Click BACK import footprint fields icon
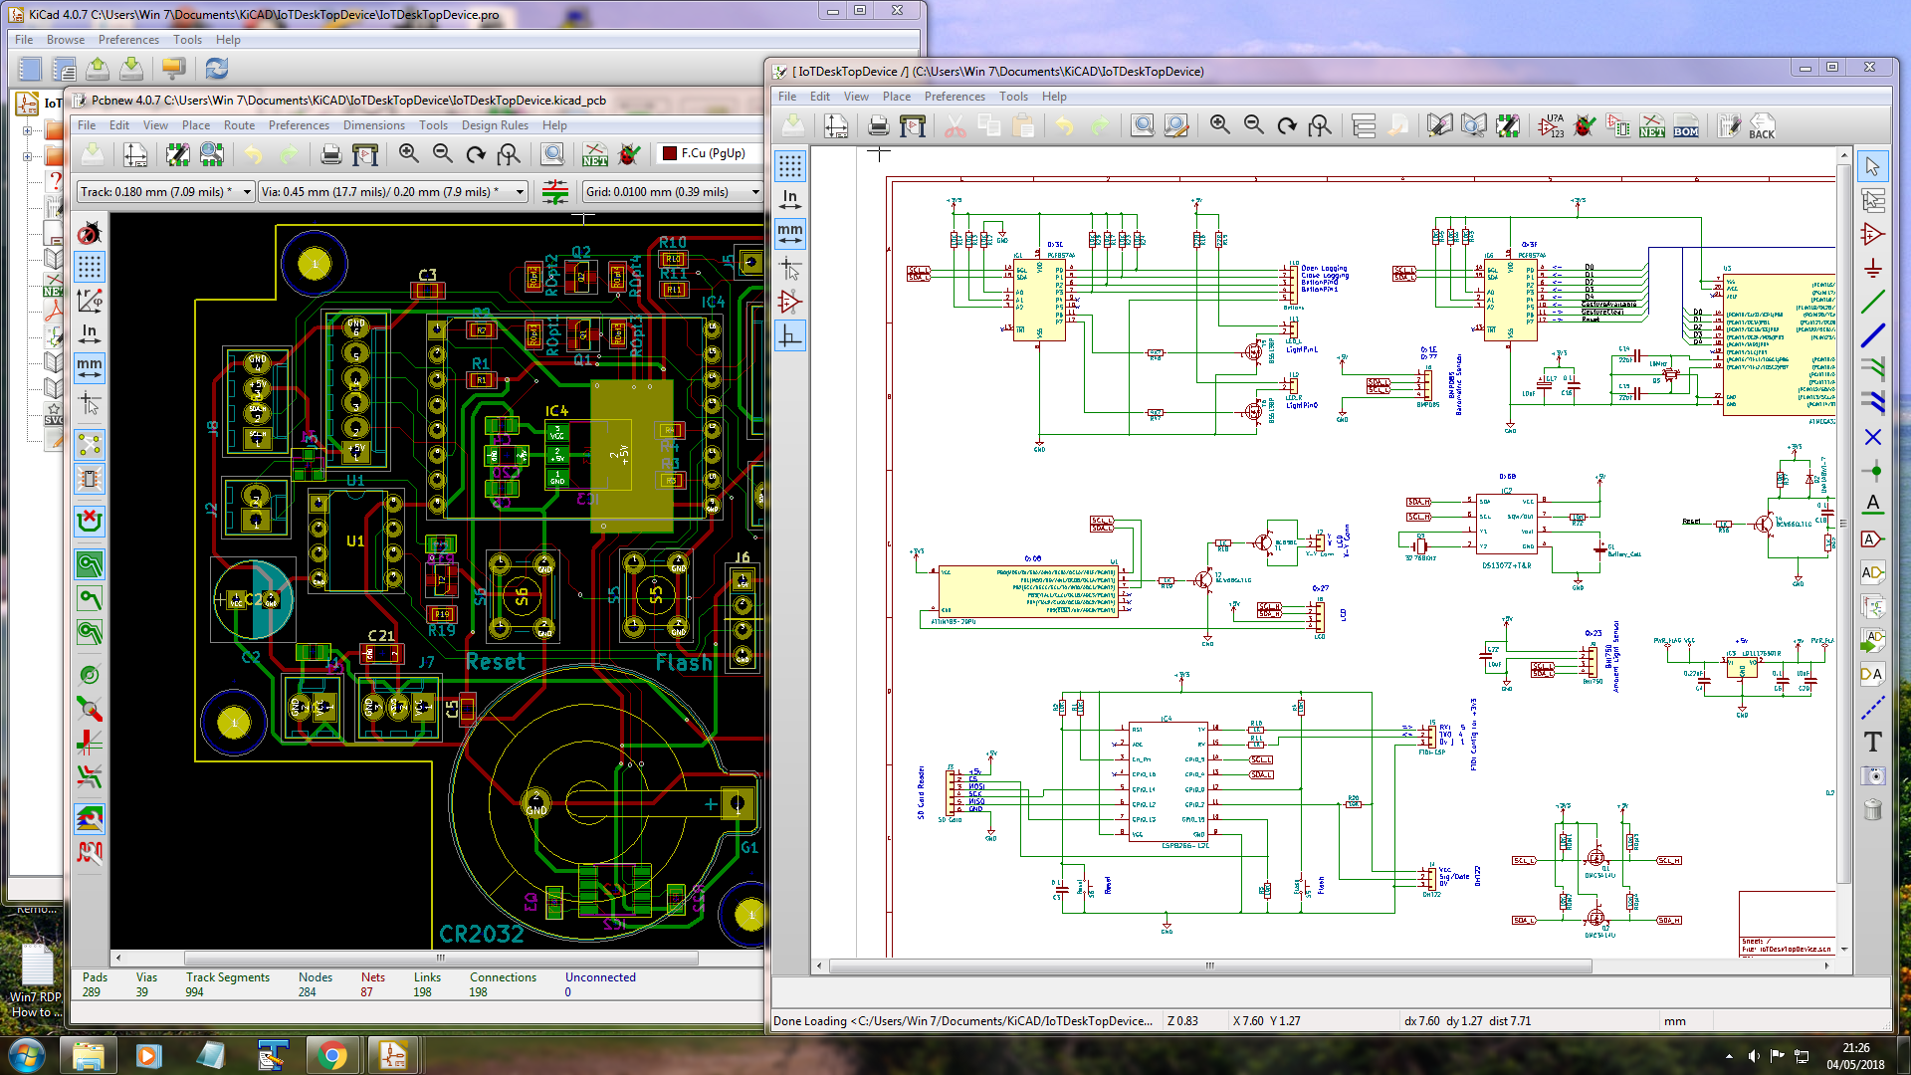 click(1762, 125)
